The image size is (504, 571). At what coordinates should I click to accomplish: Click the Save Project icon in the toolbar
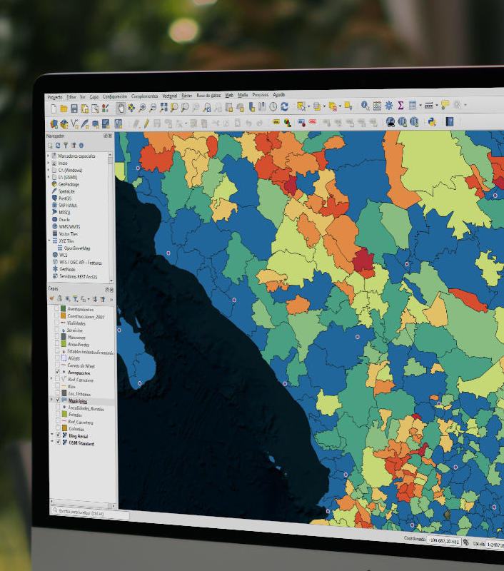click(74, 108)
